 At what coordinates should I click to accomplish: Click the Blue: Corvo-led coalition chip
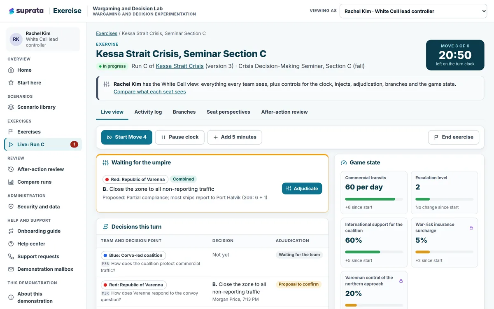[x=133, y=255]
